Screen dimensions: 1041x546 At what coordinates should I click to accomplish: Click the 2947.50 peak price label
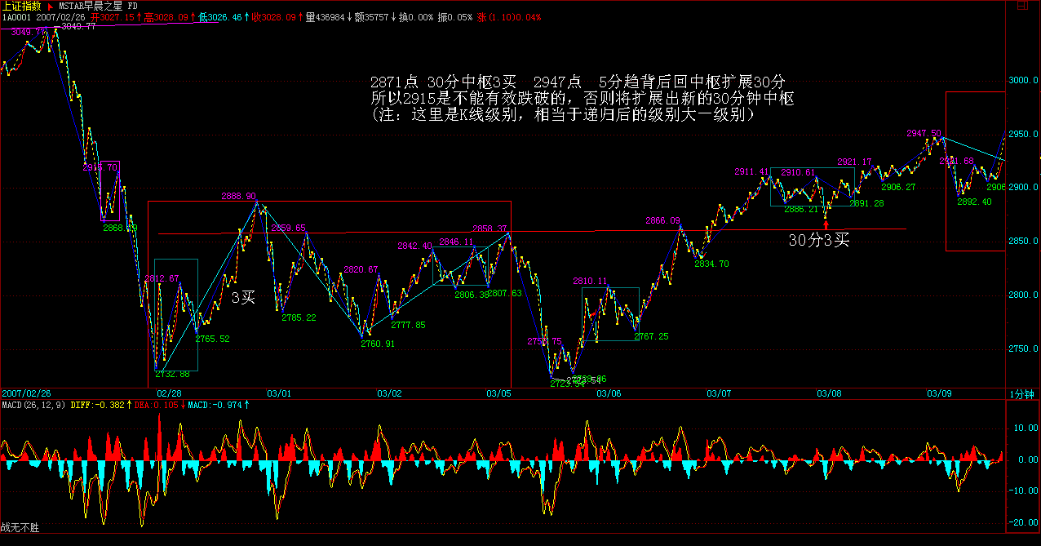923,133
